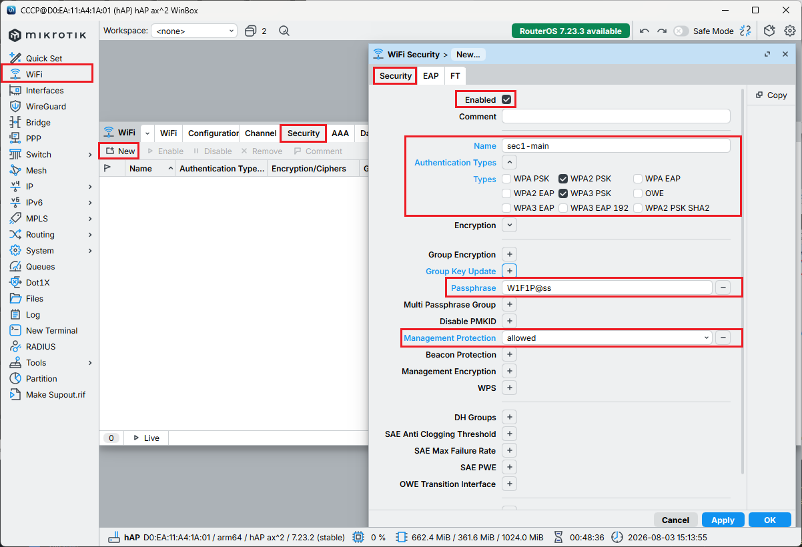
Task: Open the PPP menu
Action: click(x=34, y=138)
